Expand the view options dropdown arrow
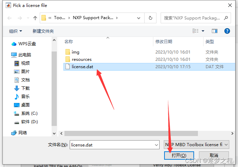The image size is (238, 167). tap(203, 31)
